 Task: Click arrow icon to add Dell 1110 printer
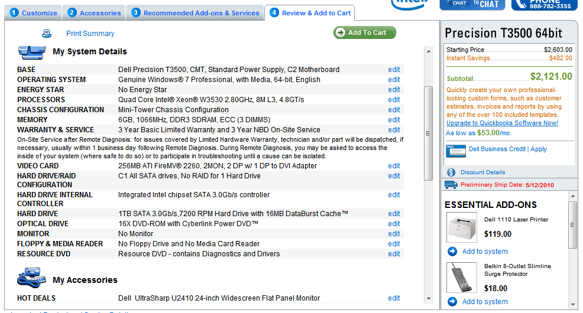pos(452,252)
